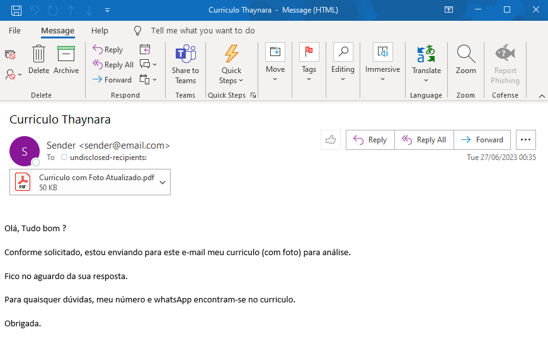Viewport: 548px width, 349px height.
Task: Open the three dots more actions menu
Action: click(525, 140)
